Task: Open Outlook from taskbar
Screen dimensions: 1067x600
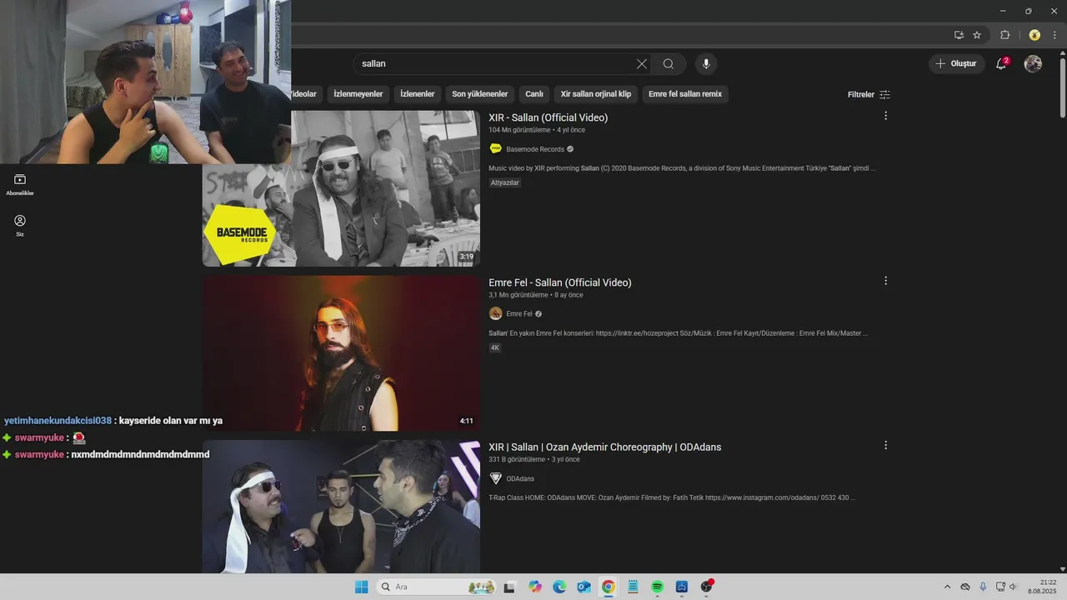Action: (x=584, y=587)
